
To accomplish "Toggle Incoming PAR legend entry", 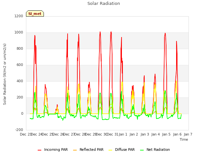I will (53, 149).
